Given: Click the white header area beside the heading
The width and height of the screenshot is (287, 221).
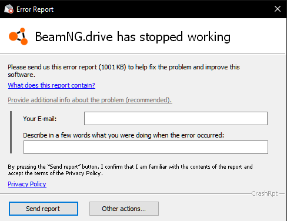Looking at the screenshot, I should pyautogui.click(x=258, y=36).
